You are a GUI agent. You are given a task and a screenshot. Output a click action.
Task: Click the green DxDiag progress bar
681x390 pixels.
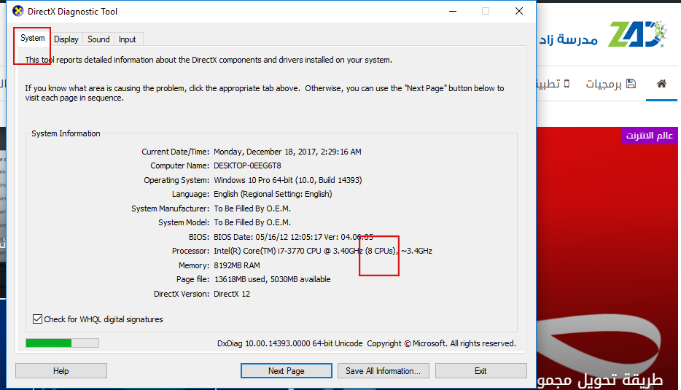tap(62, 343)
